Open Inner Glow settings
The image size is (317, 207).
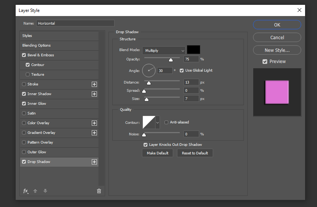tap(37, 104)
